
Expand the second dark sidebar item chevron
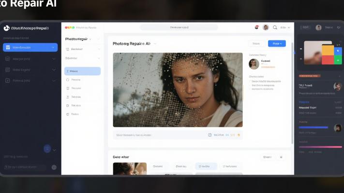[54, 59]
